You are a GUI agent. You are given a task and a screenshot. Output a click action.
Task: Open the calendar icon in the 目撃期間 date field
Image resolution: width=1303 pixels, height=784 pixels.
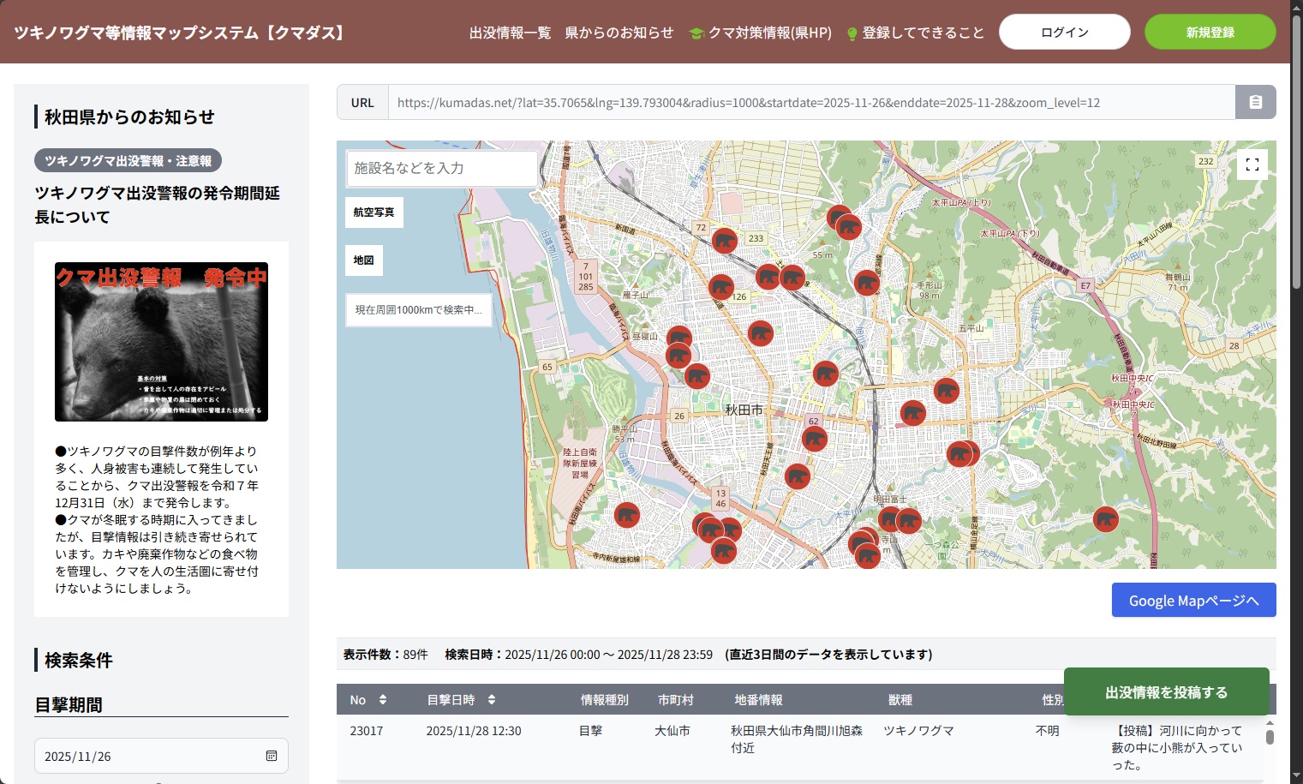(x=272, y=756)
